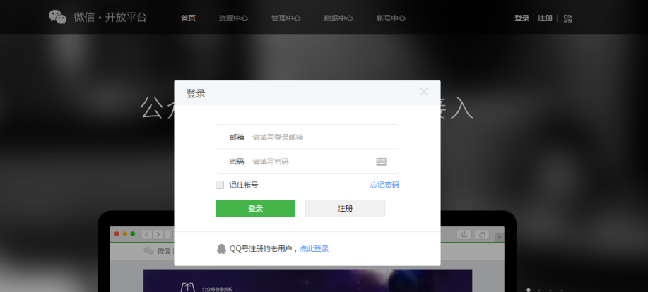Viewport: 648px width, 292px height.
Task: Click the QQ penguin icon
Action: coord(221,249)
